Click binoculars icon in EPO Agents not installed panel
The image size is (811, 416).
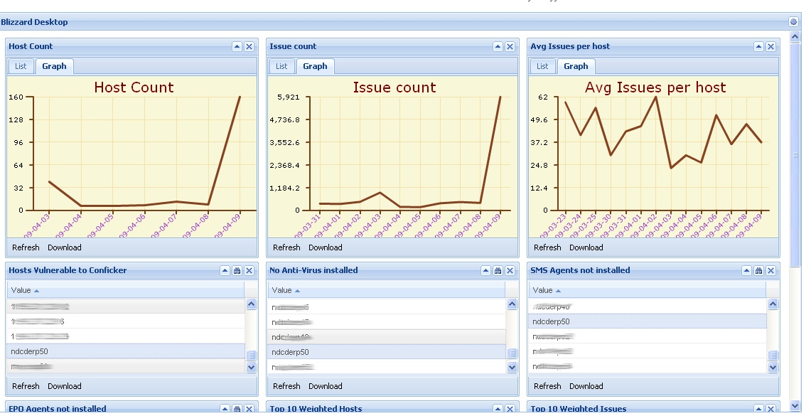(x=237, y=409)
